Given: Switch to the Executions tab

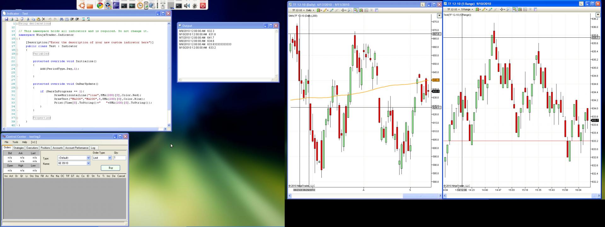Looking at the screenshot, I should pos(32,148).
